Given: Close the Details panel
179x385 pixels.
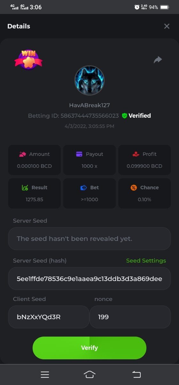Looking at the screenshot, I should [167, 26].
